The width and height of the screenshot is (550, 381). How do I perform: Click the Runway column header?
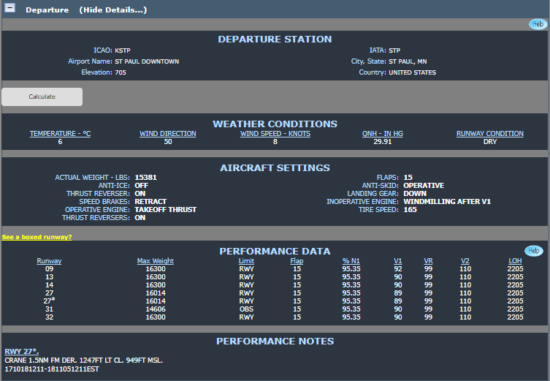point(49,261)
